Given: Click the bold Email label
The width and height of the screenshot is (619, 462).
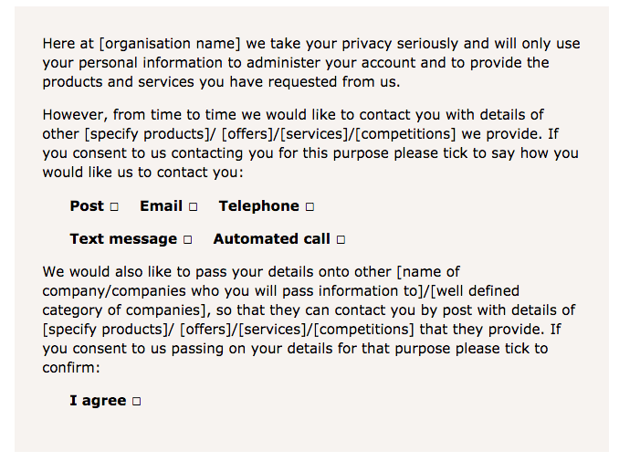Looking at the screenshot, I should [x=161, y=206].
